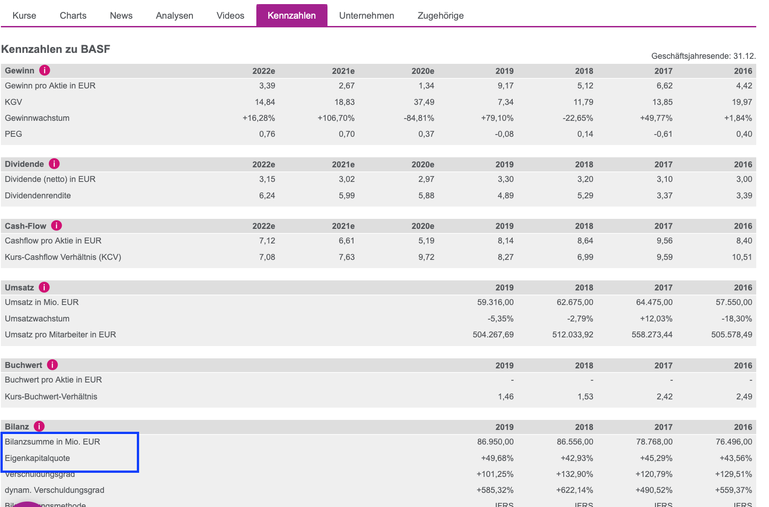Select the PEG row label
Image resolution: width=769 pixels, height=507 pixels.
click(x=13, y=134)
